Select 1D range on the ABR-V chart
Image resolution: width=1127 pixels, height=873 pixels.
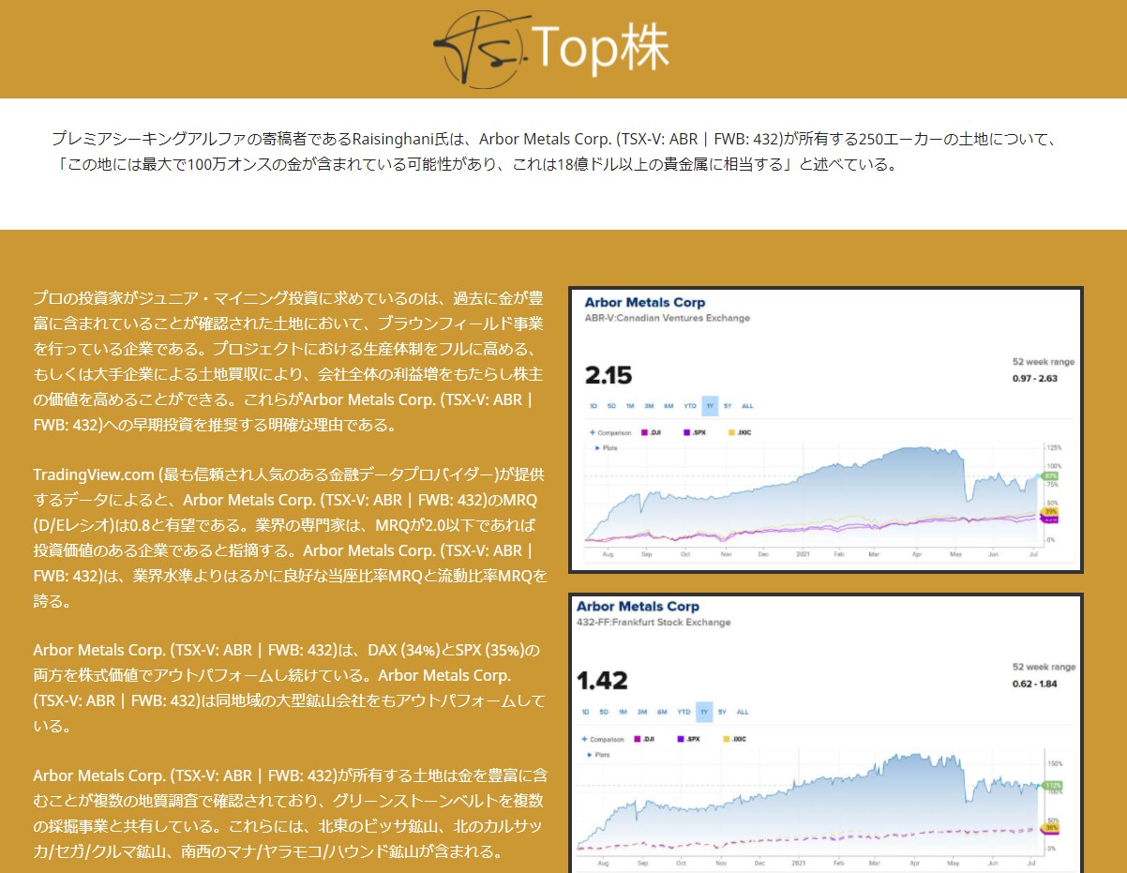594,406
